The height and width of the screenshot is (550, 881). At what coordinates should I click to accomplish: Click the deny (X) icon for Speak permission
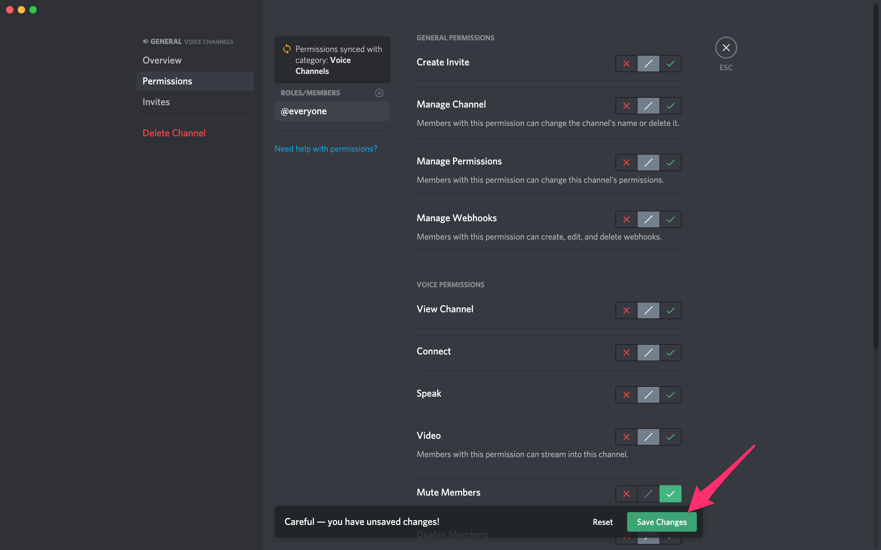point(626,394)
